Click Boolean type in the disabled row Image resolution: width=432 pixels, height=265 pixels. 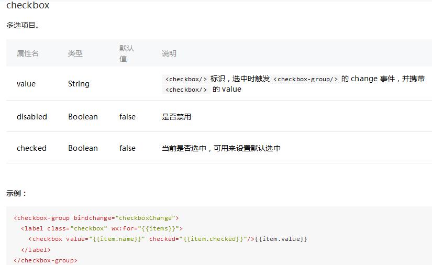[83, 117]
